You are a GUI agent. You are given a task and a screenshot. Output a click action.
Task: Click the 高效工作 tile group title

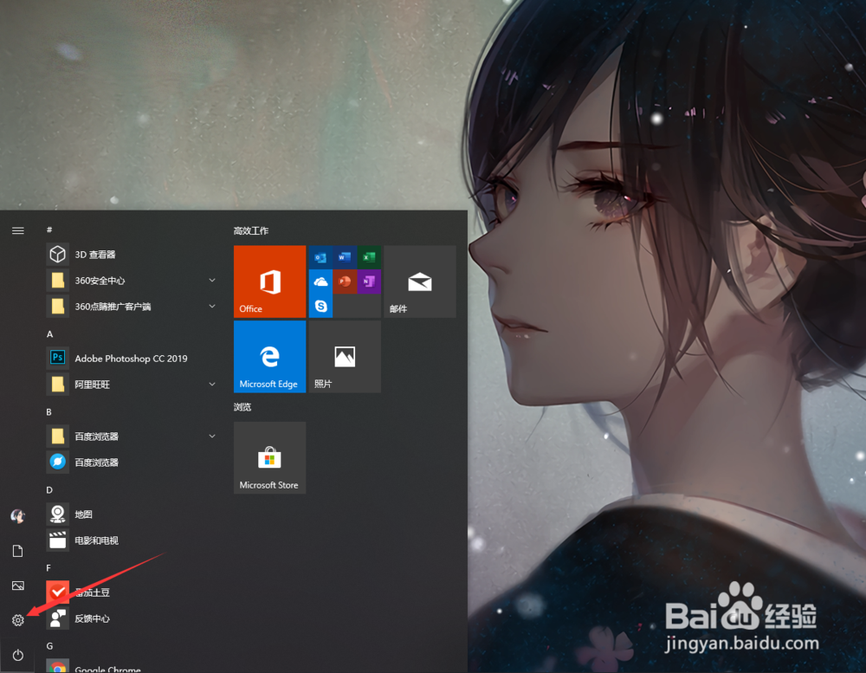pos(251,230)
